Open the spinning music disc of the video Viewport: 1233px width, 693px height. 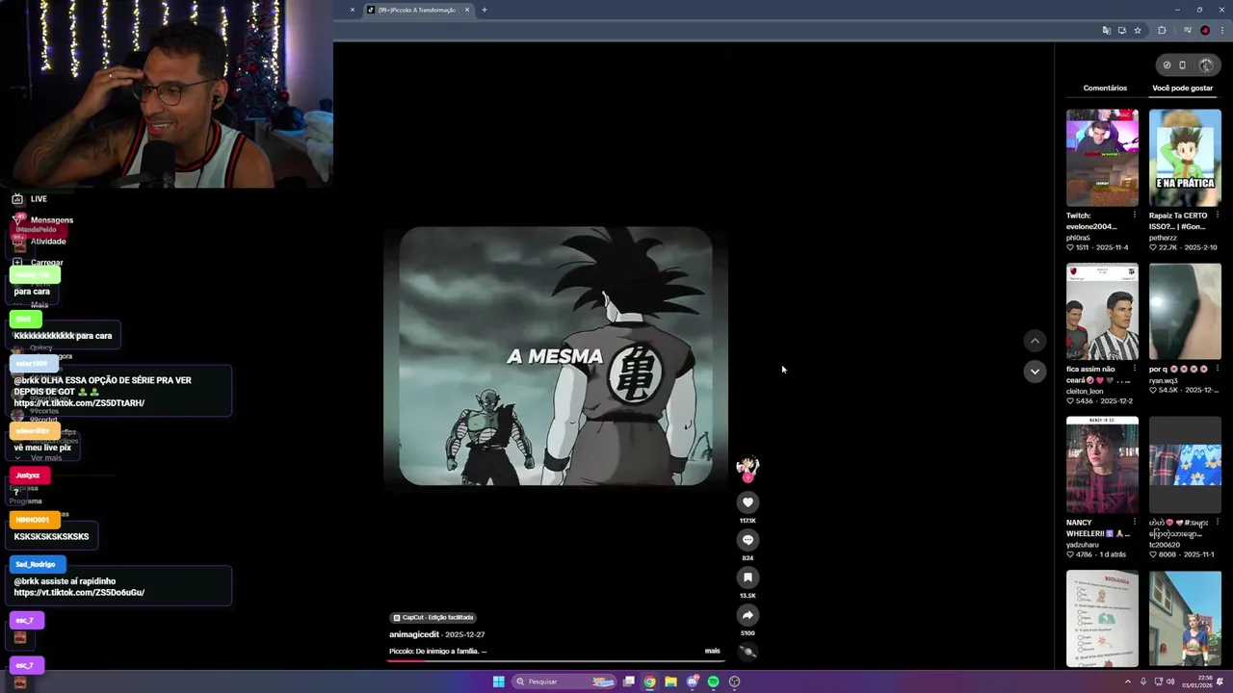pyautogui.click(x=748, y=652)
